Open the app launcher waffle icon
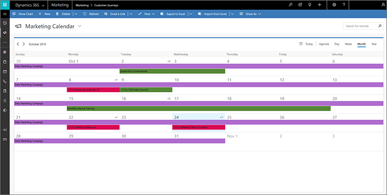 coord(5,5)
